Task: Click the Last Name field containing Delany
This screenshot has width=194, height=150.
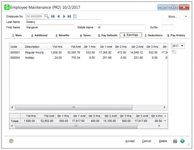Action: click(x=63, y=22)
